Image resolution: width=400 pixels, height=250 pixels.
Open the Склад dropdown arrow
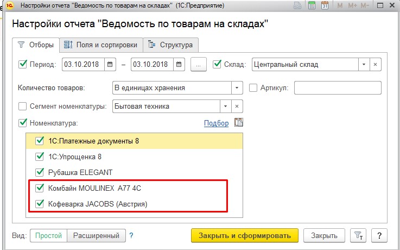tap(364, 64)
